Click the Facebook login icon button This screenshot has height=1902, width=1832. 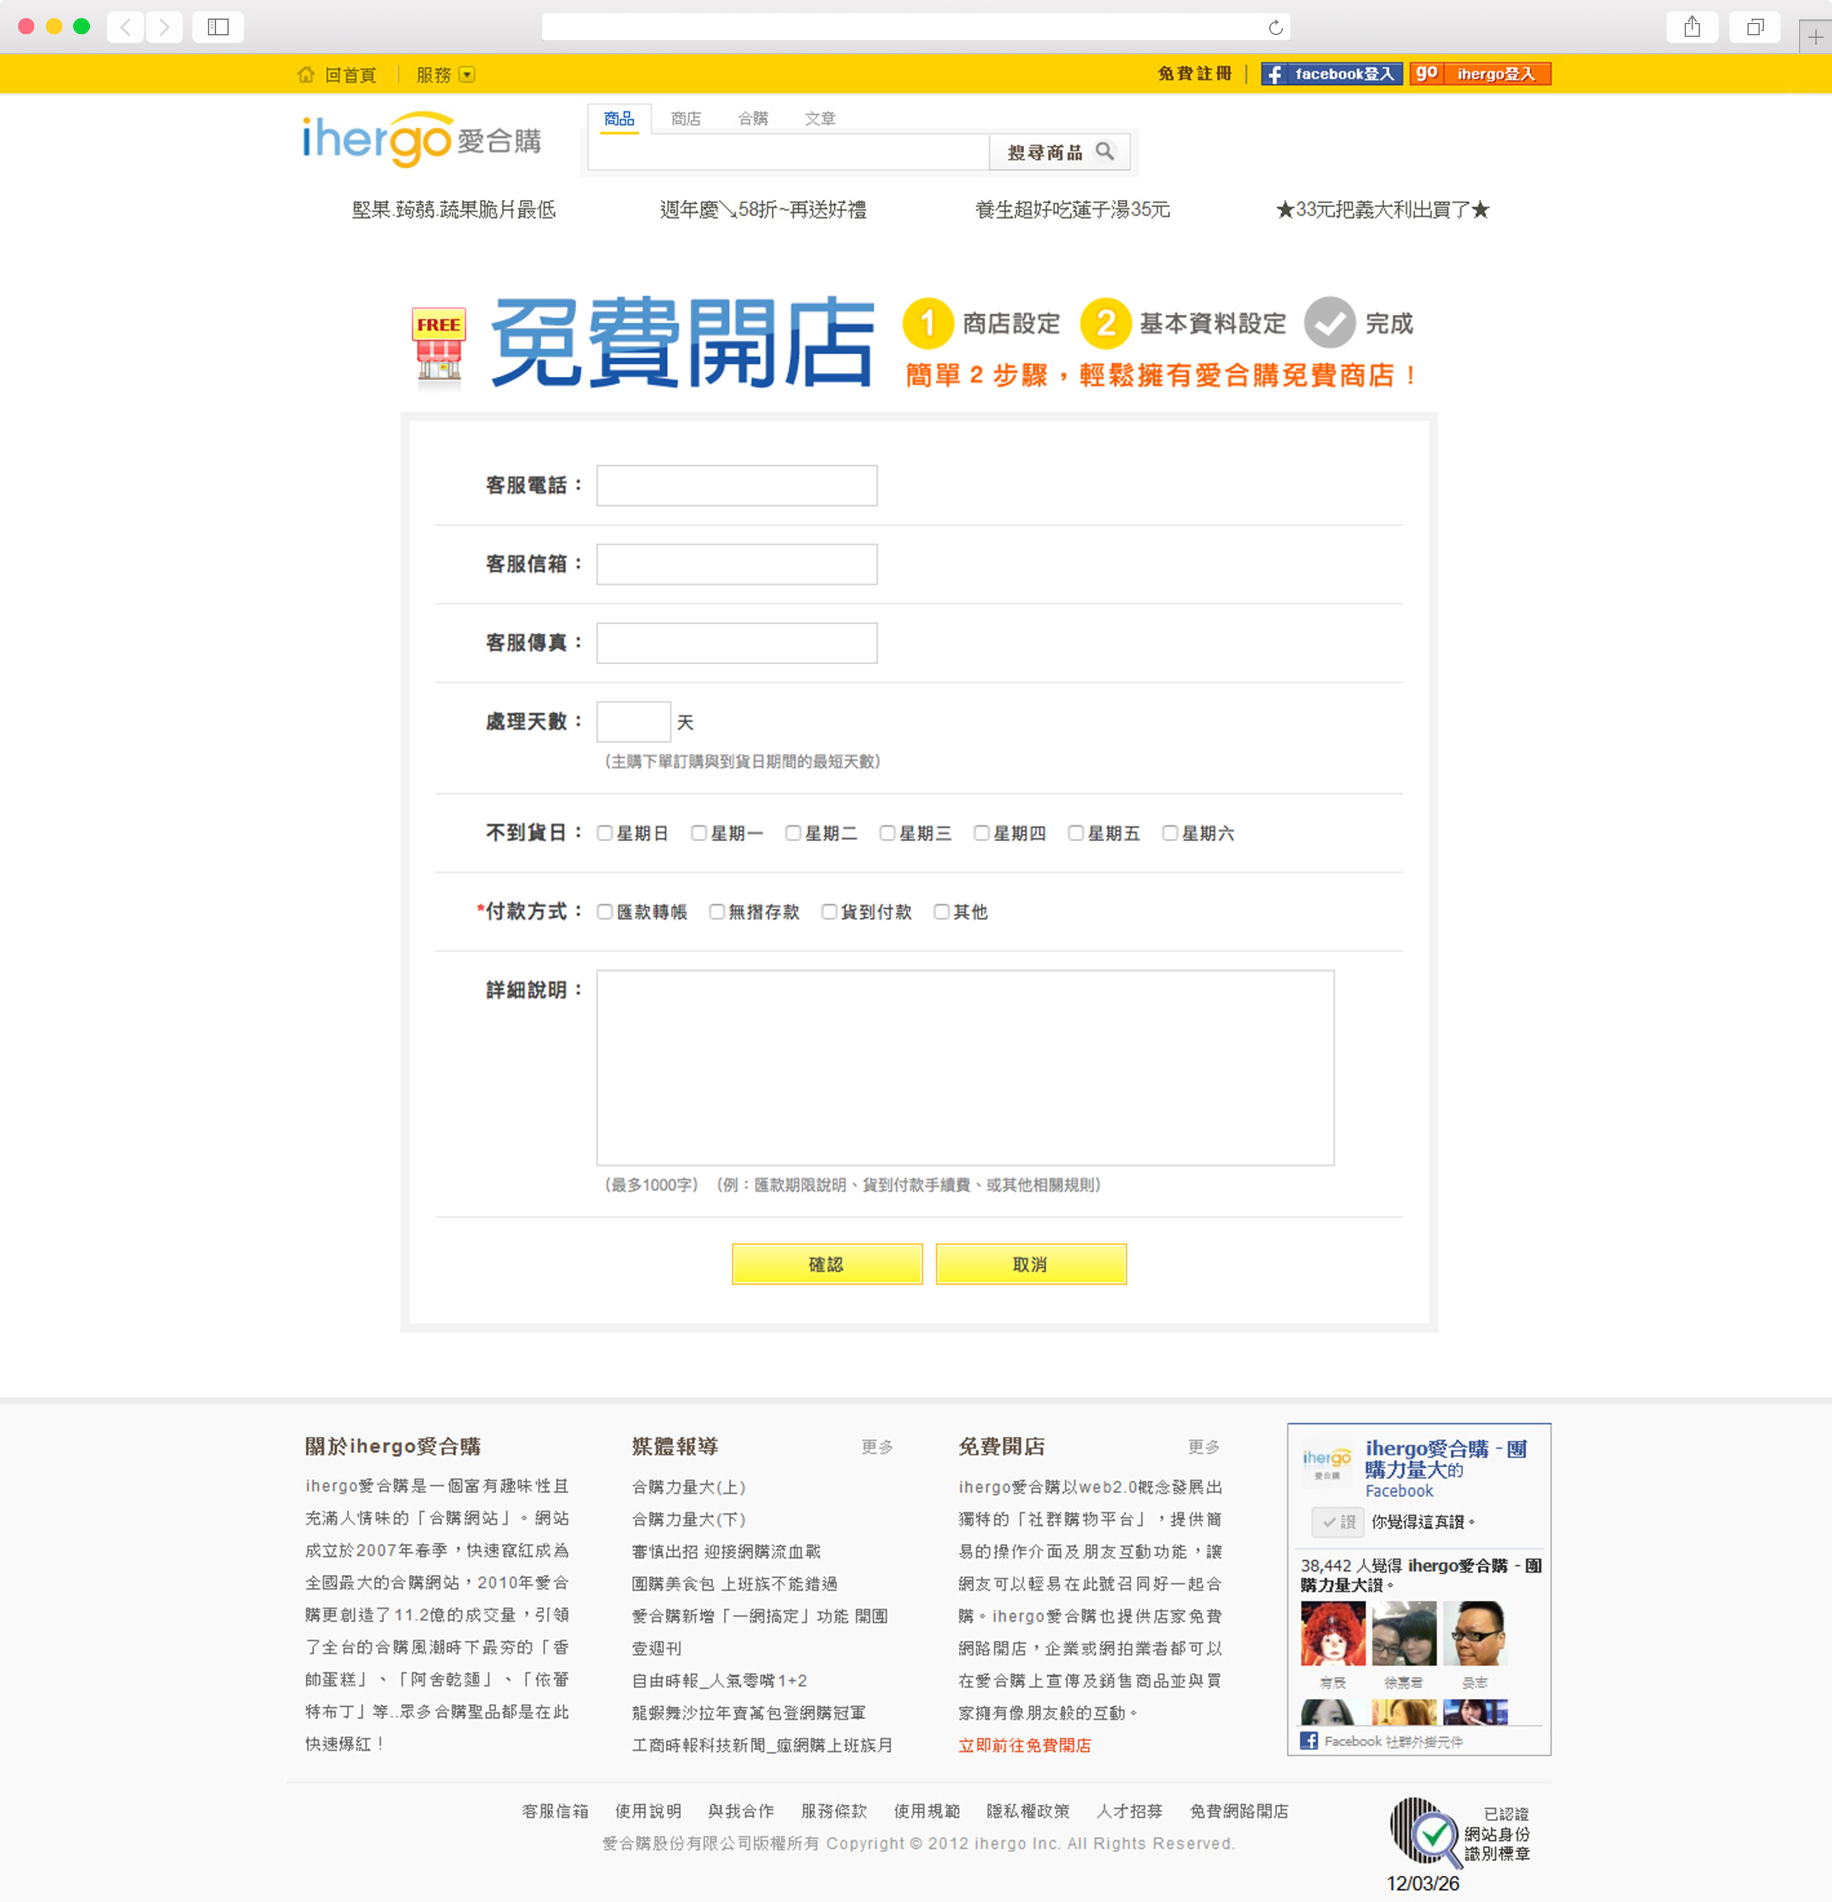click(1274, 75)
